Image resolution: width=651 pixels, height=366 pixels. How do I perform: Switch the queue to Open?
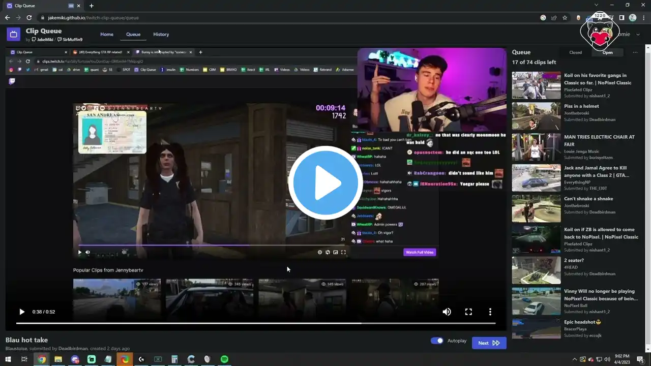click(x=608, y=52)
